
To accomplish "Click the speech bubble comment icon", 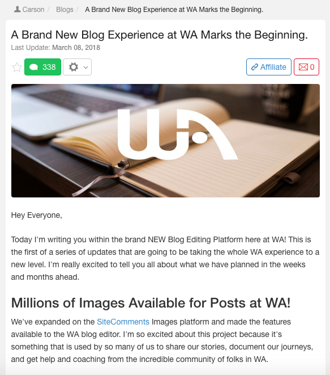I will click(33, 67).
